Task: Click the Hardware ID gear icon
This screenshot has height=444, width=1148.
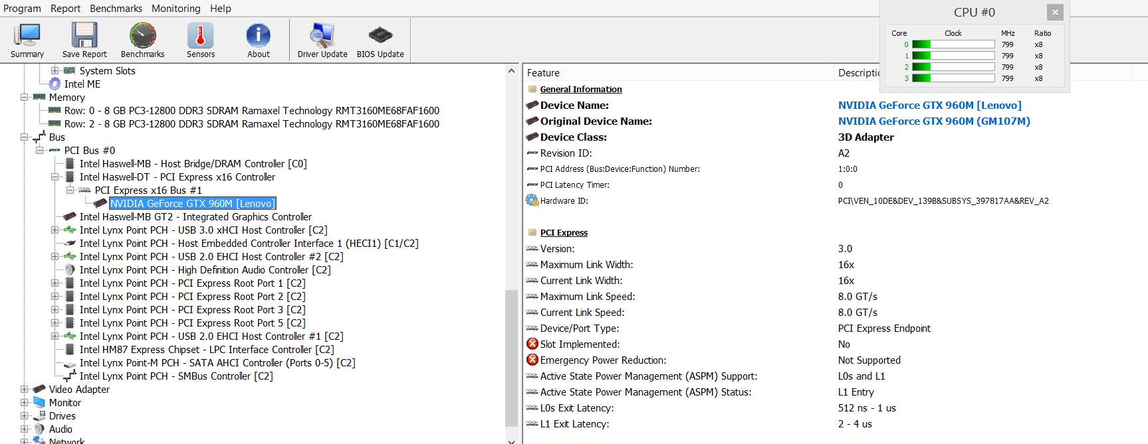Action: (532, 200)
